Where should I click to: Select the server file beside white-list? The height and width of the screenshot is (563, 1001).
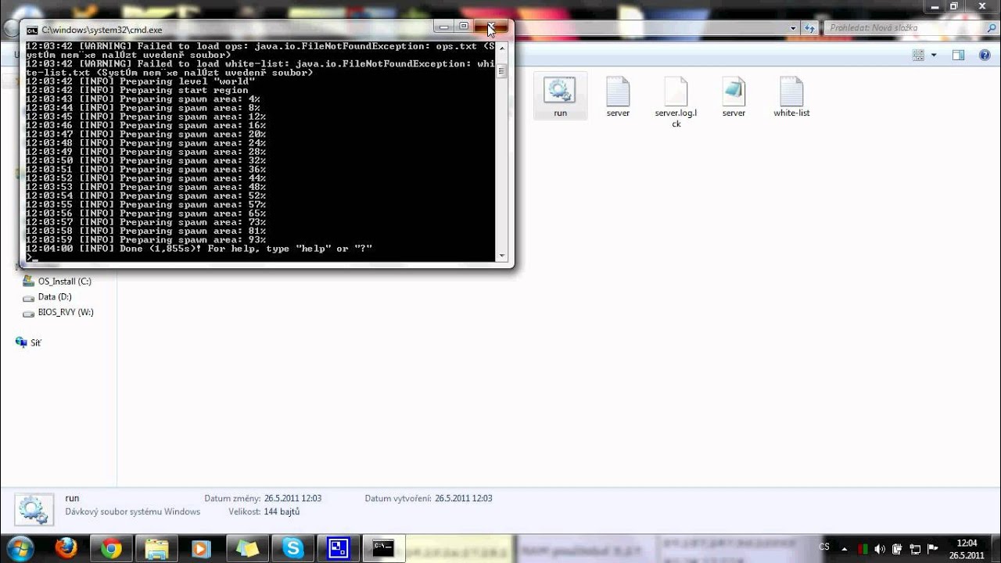pos(734,96)
